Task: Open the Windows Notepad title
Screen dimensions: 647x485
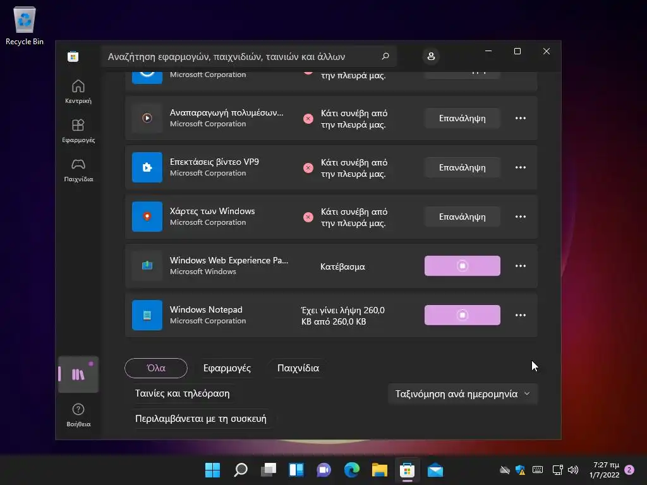Action: point(206,309)
